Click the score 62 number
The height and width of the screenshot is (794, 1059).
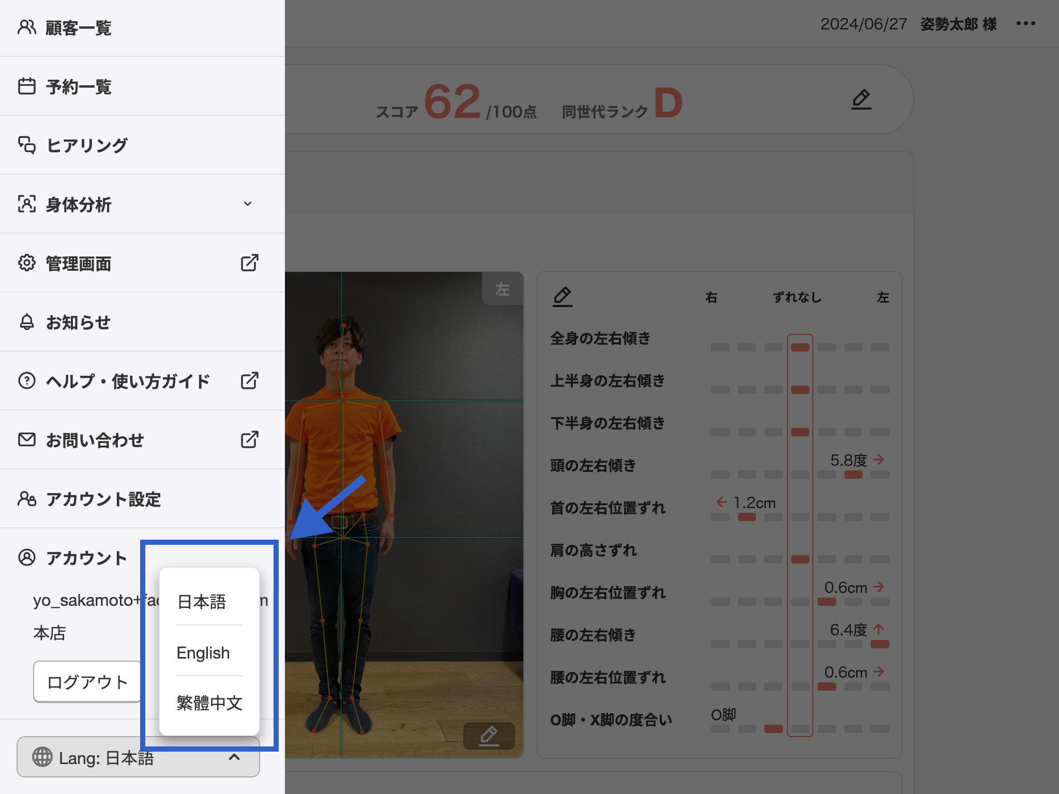coord(452,101)
